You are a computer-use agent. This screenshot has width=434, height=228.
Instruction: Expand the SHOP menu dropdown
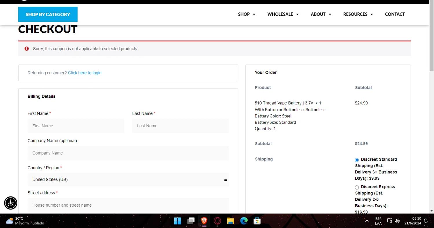pos(247,14)
